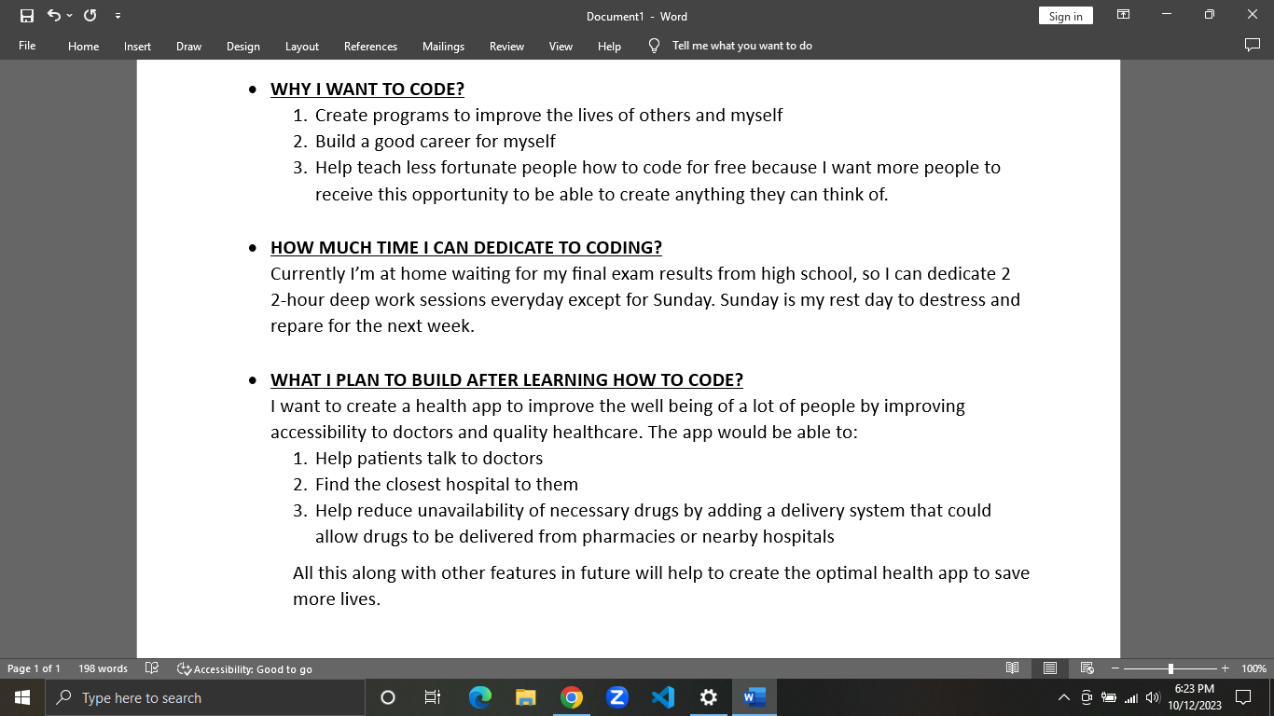1274x716 pixels.
Task: Click the text 'more lives.'
Action: click(337, 599)
